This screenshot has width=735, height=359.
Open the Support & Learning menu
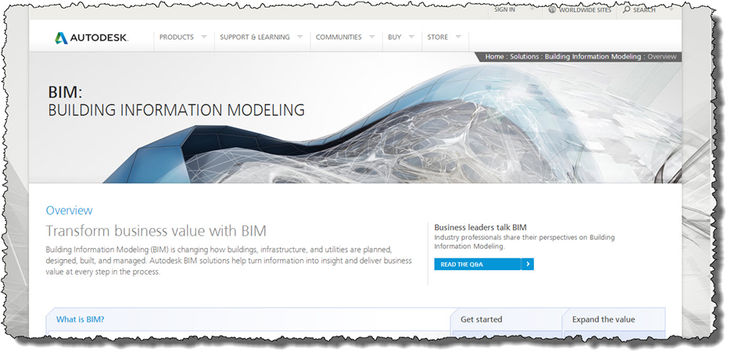point(255,37)
